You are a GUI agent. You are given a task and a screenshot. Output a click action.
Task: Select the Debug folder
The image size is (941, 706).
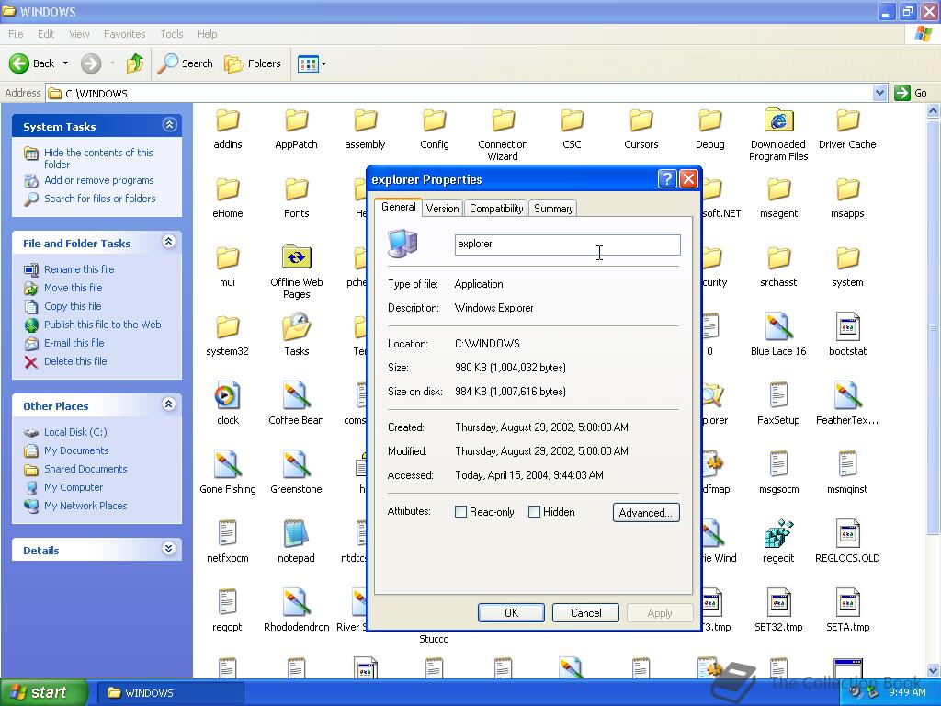click(710, 129)
